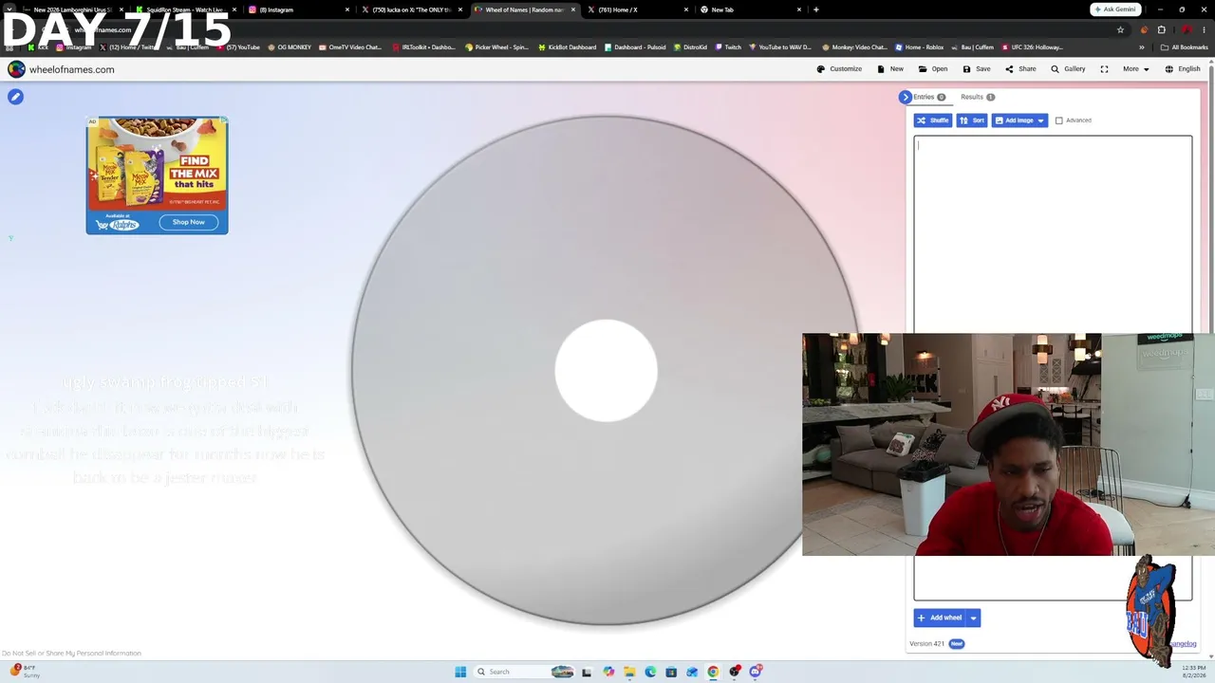This screenshot has height=683, width=1215.
Task: Switch to the Lamborghini Urus browser tab
Action: (x=72, y=9)
